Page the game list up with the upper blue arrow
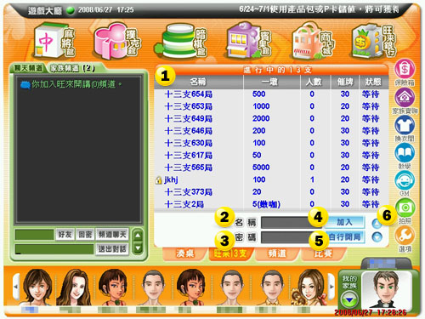The height and width of the screenshot is (319, 425). [x=377, y=224]
